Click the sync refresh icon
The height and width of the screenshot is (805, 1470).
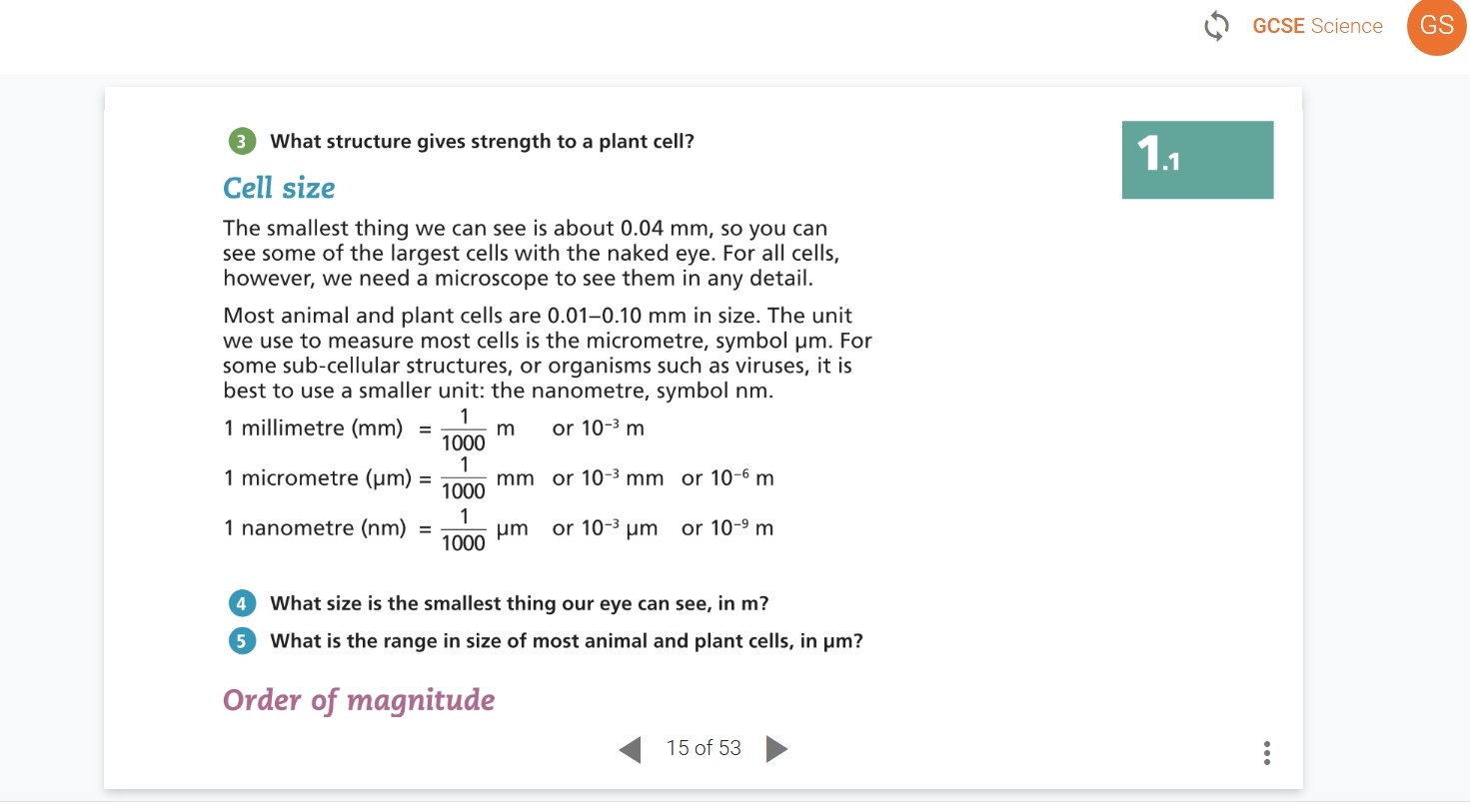(1216, 27)
